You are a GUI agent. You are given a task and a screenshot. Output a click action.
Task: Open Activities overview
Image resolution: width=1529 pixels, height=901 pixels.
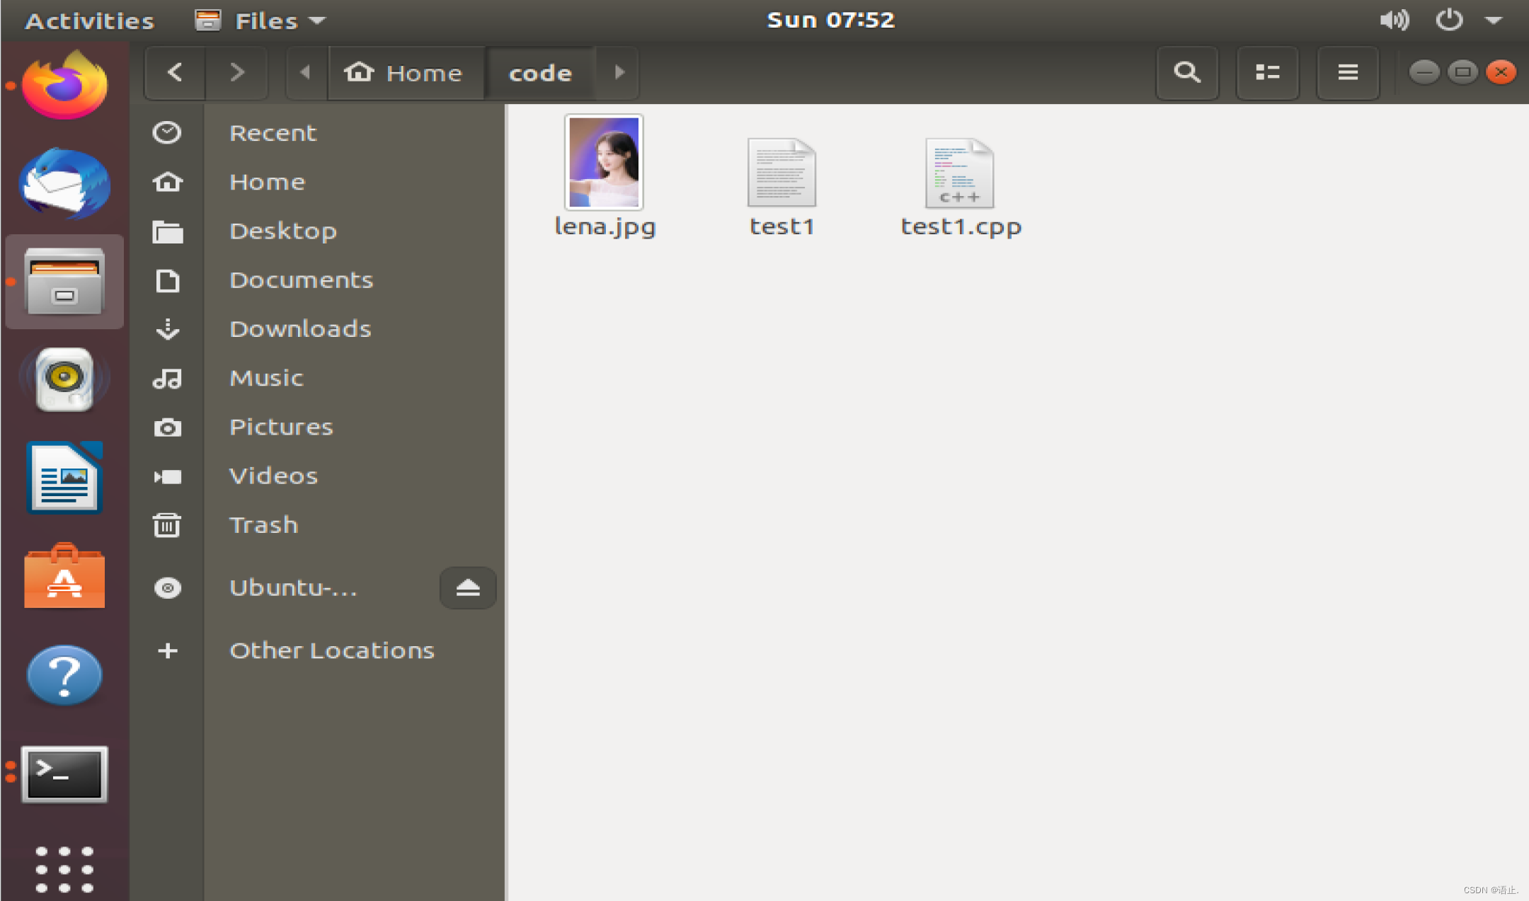(89, 21)
